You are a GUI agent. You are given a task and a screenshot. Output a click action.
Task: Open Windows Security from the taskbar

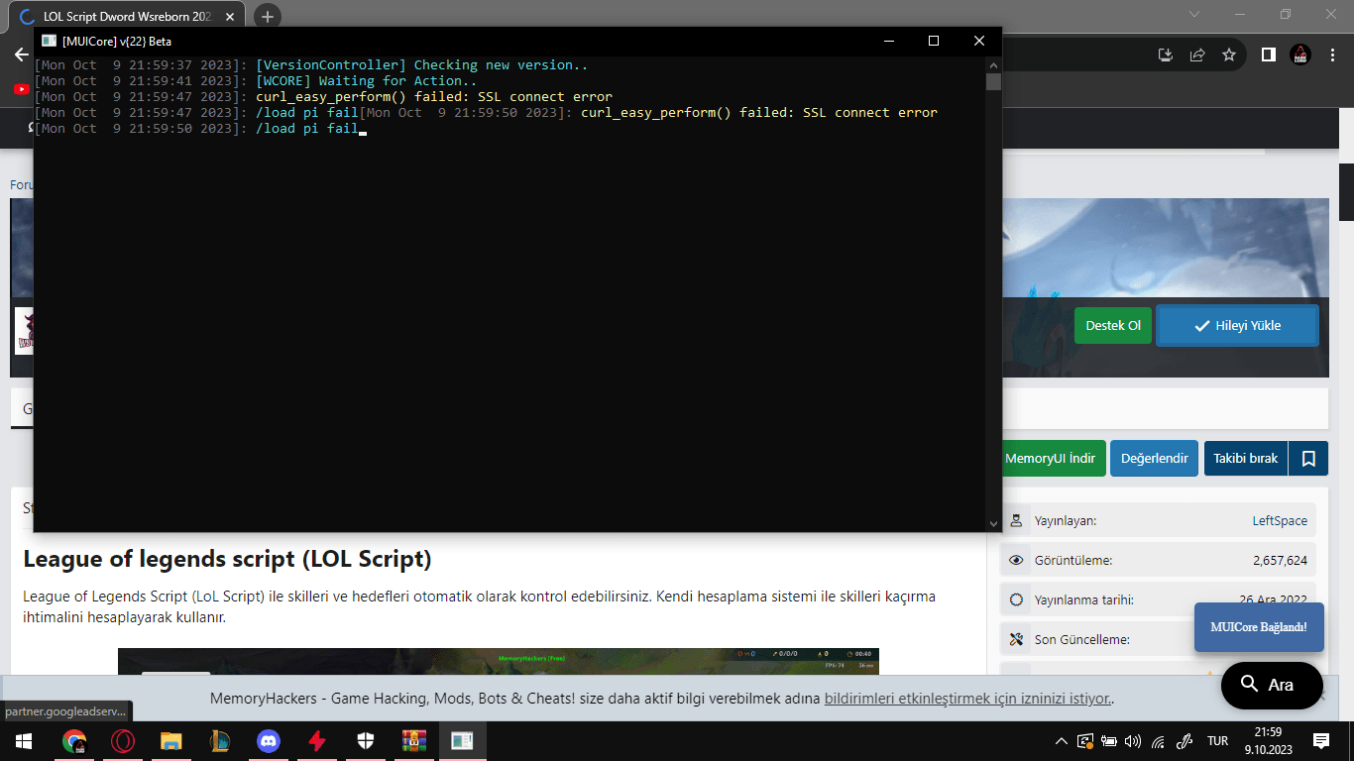(x=366, y=740)
